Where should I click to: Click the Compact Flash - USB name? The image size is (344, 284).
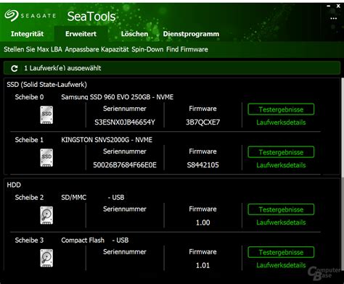coord(95,240)
